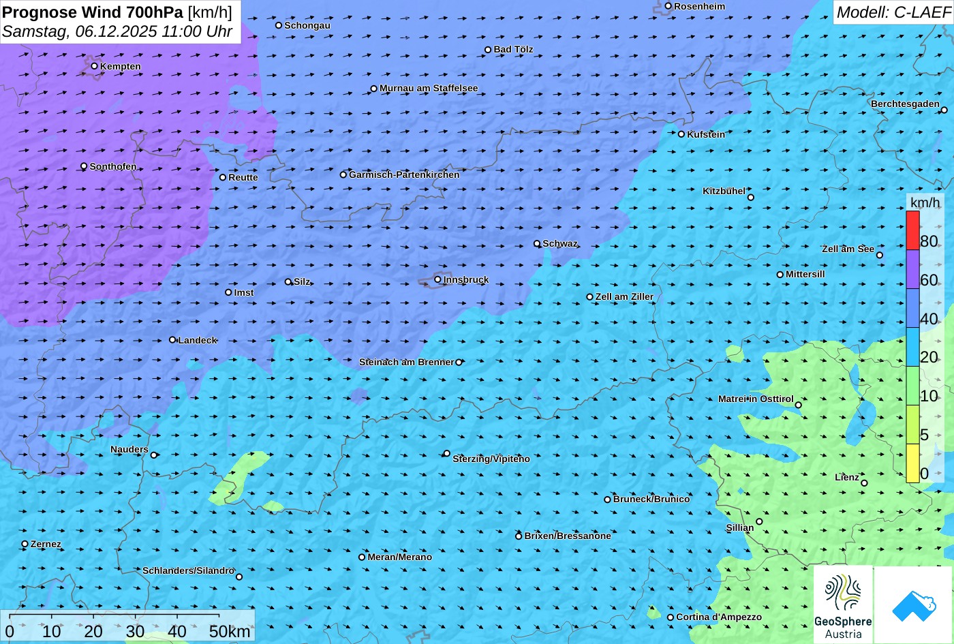Click the 'Bruneck/Brunico' label

pyautogui.click(x=651, y=499)
